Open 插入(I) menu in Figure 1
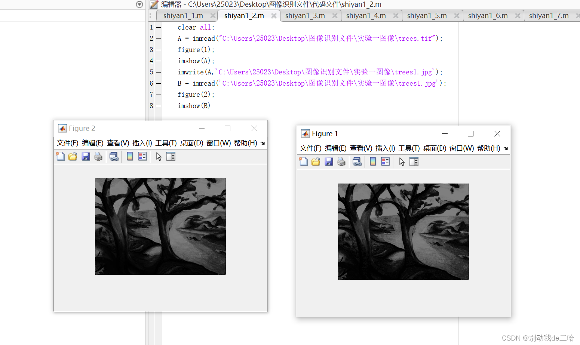Image resolution: width=580 pixels, height=345 pixels. (x=385, y=148)
